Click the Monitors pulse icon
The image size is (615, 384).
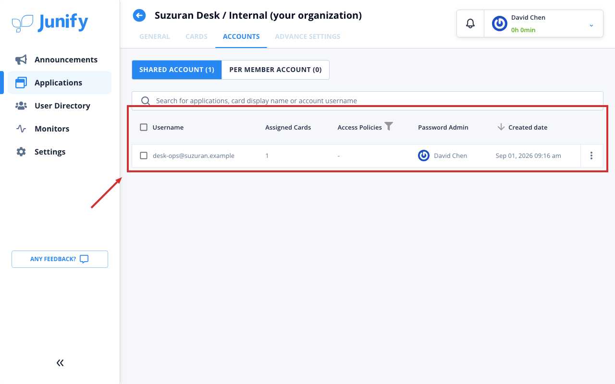[x=21, y=129]
